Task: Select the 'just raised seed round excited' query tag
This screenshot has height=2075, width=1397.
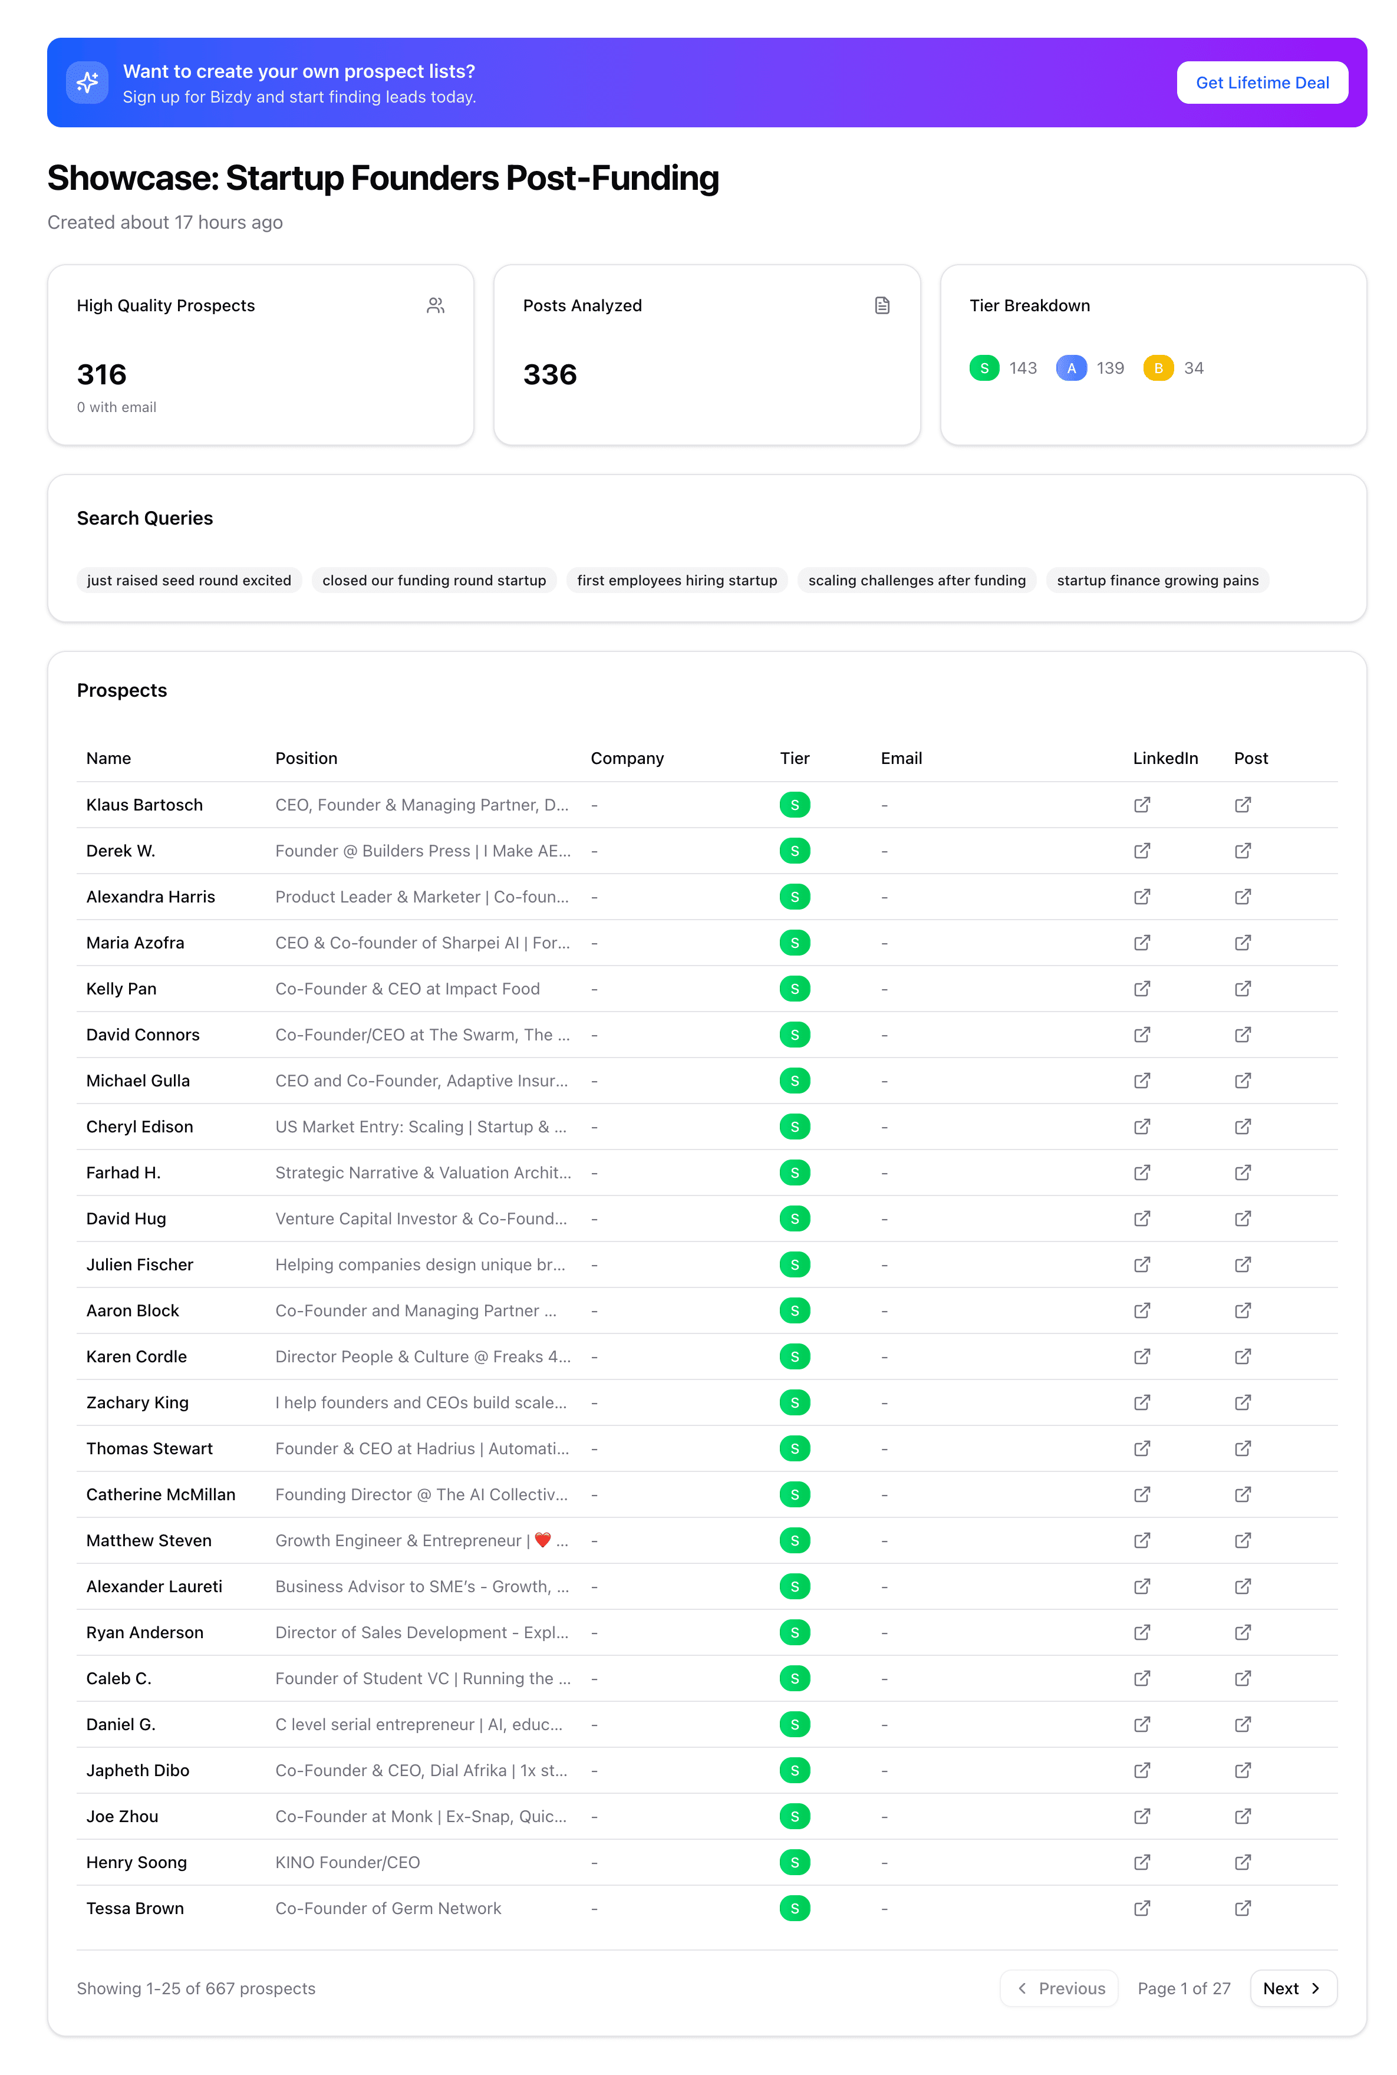Action: click(189, 580)
